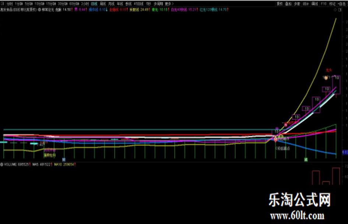Click the MA10 259654 volume readout
Screen dimensions: 348x224
click(x=64, y=164)
